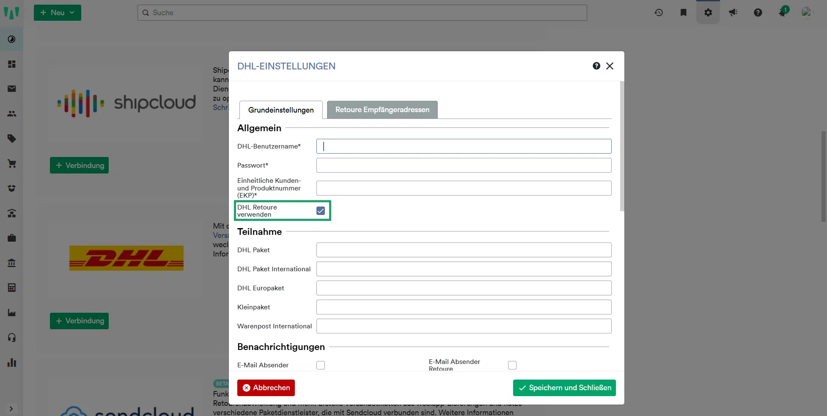Viewport: 827px width, 416px height.
Task: Open the shopping cart icon in sidebar
Action: (12, 164)
